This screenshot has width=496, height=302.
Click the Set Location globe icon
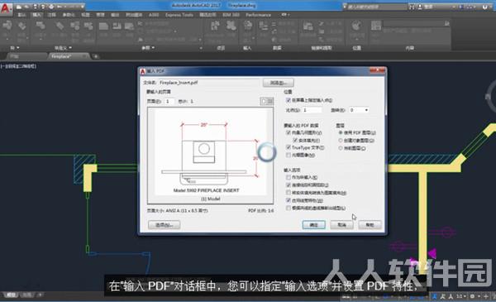point(356,26)
